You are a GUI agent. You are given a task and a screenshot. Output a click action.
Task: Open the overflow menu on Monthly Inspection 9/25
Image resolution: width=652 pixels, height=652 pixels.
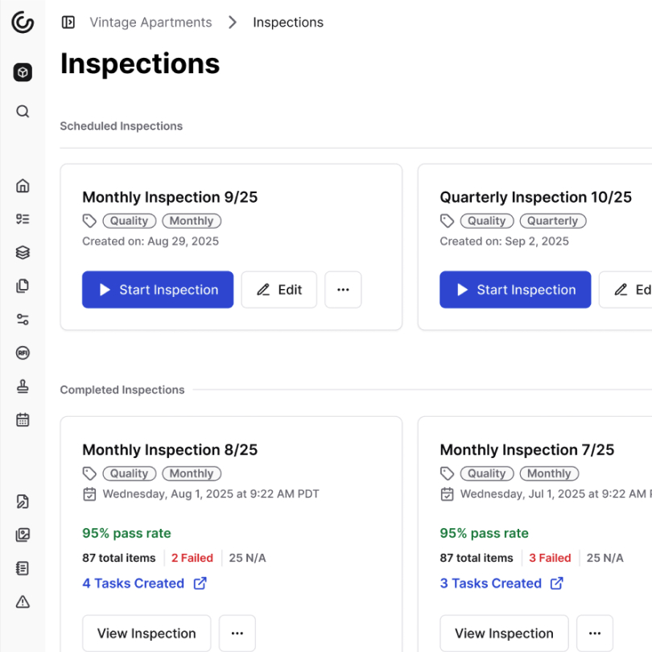(x=343, y=290)
